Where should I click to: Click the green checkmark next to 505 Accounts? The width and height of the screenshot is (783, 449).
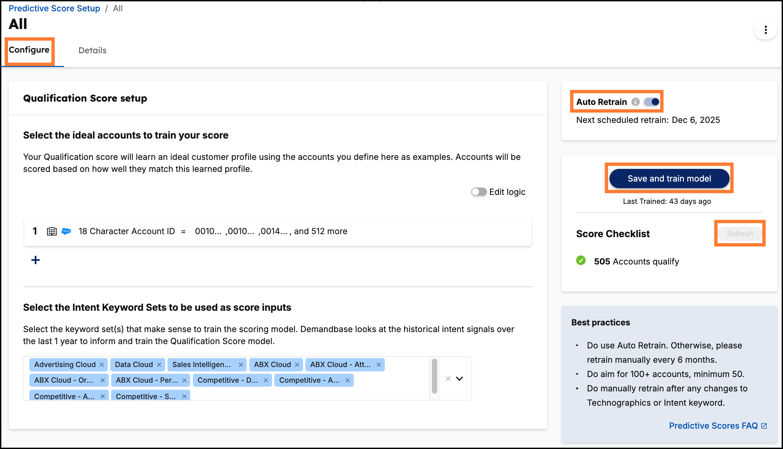coord(581,260)
